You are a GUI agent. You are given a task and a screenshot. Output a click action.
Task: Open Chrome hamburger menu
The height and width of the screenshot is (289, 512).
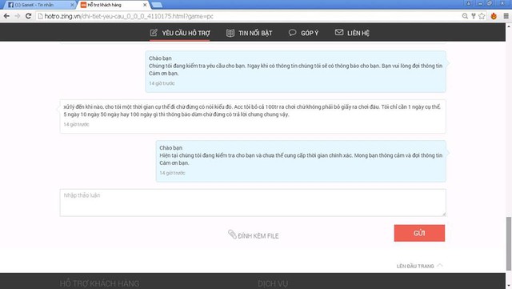tap(506, 16)
